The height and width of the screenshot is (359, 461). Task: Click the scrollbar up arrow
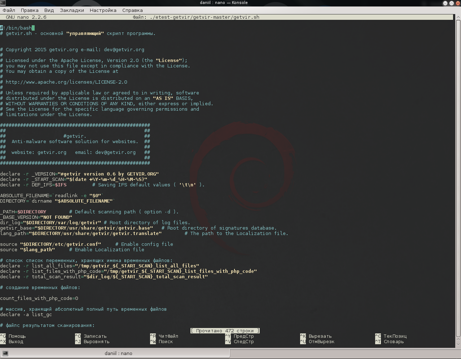tap(458, 17)
